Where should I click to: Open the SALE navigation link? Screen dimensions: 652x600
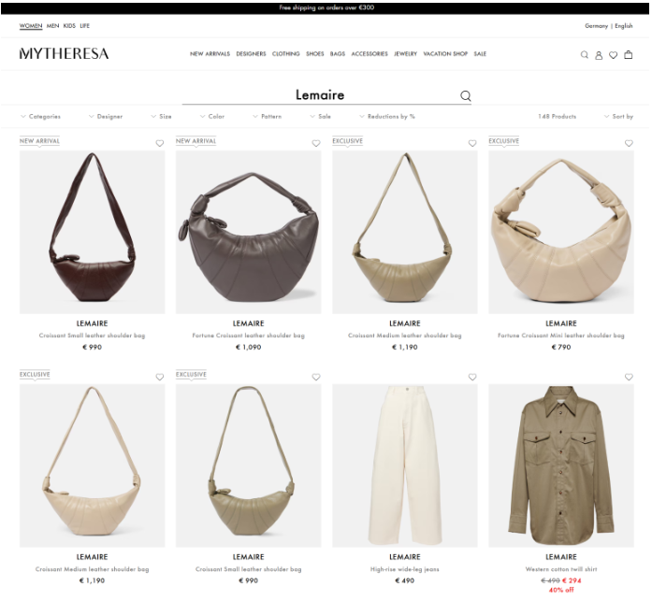click(480, 54)
